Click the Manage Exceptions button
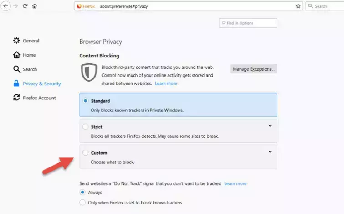The height and width of the screenshot is (214, 344). tap(253, 69)
